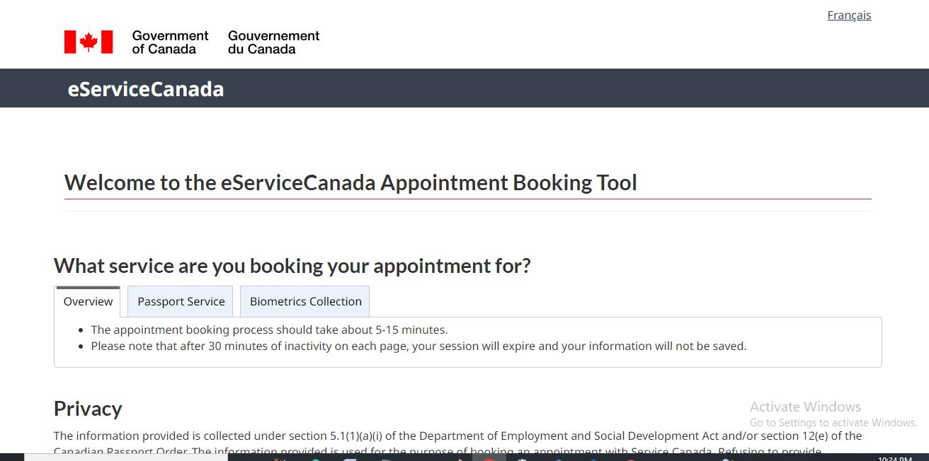Screen dimensions: 929x461
Task: Click the Government of Canada maple leaf flag logo
Action: pyautogui.click(x=88, y=41)
